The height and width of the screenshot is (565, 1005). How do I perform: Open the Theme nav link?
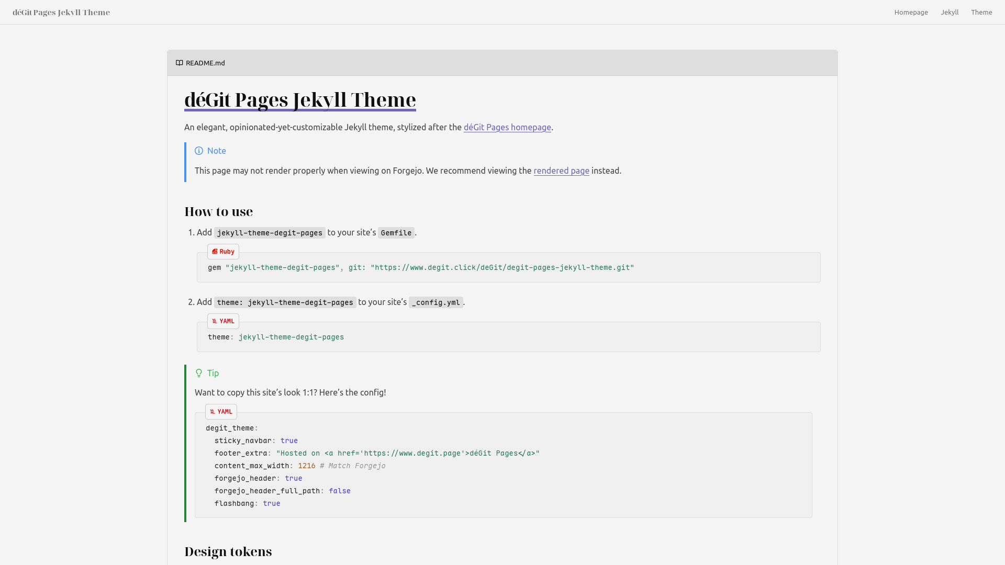981,12
